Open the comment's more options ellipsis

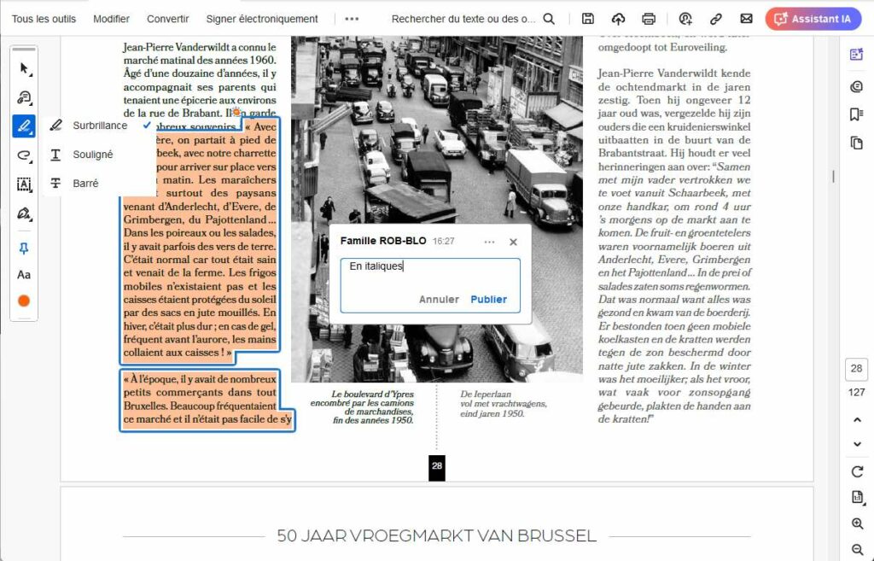pyautogui.click(x=489, y=242)
